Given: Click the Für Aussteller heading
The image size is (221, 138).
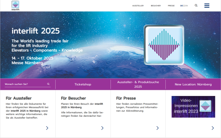Looking at the screenshot, I should pos(19,98).
